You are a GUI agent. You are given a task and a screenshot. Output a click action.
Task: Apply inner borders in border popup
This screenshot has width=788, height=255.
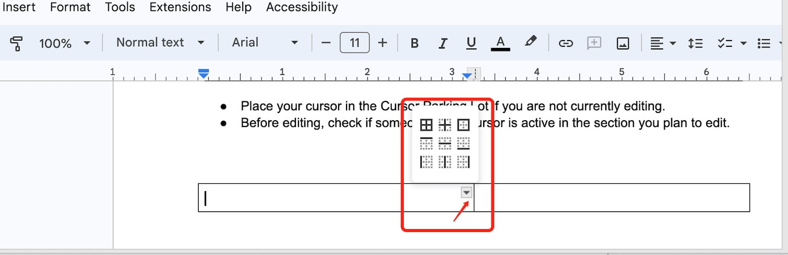coord(445,125)
